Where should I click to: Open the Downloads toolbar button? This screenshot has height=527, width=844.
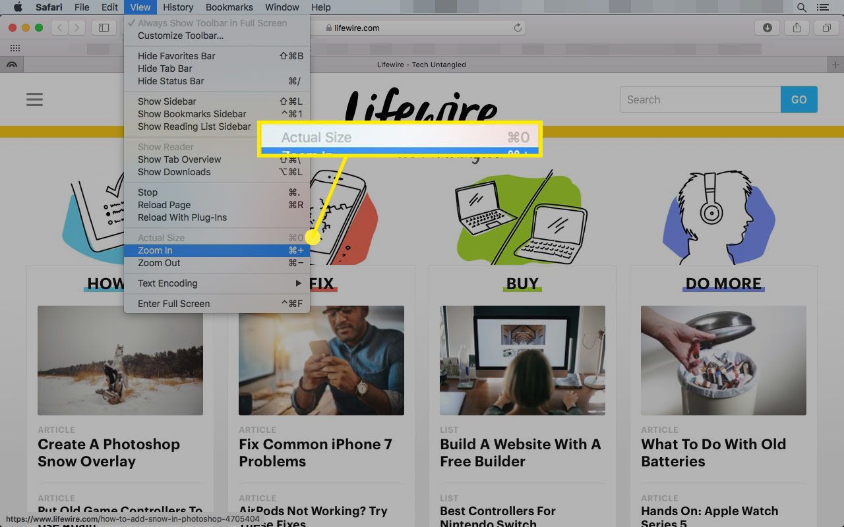tap(768, 28)
